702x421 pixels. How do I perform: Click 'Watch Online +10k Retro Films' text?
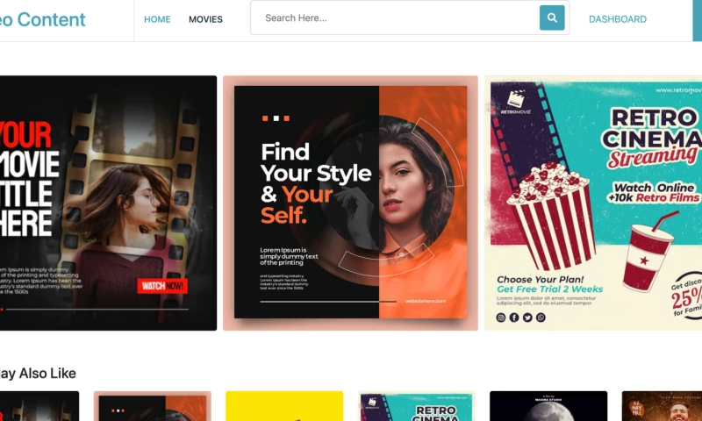tap(654, 192)
